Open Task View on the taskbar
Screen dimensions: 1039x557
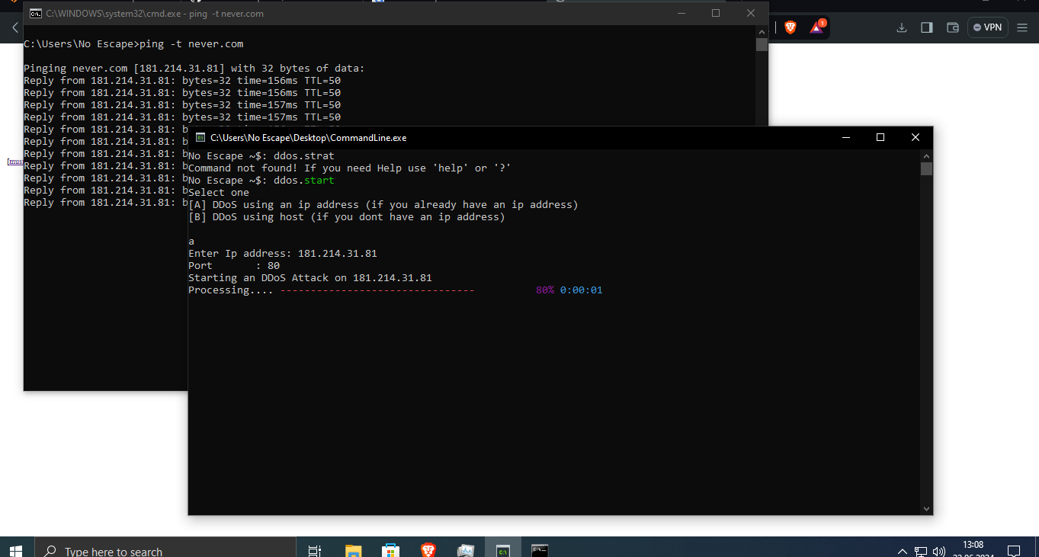(314, 548)
